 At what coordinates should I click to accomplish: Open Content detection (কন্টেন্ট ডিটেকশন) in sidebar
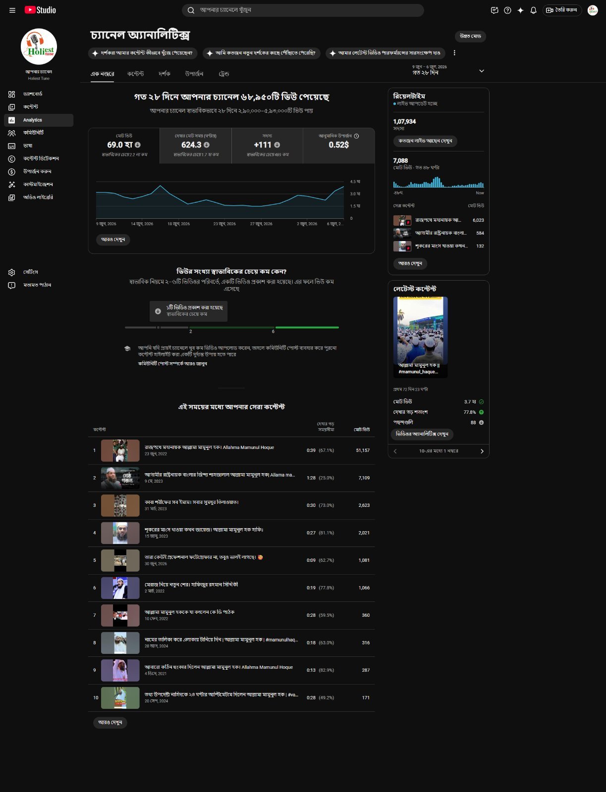[39, 158]
